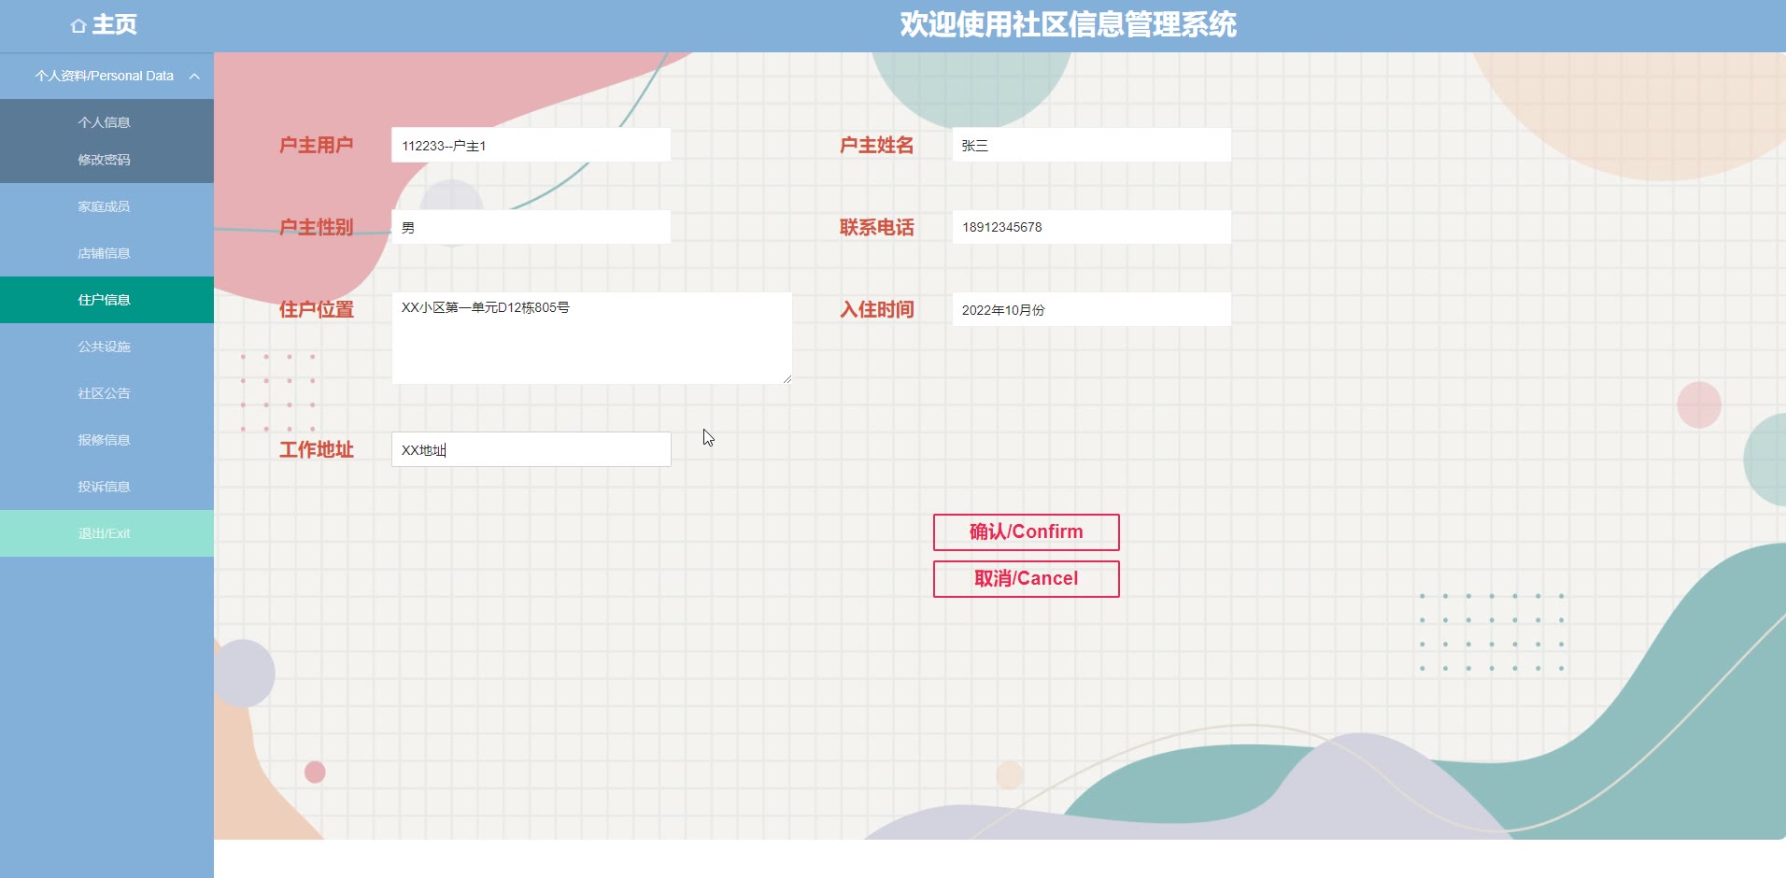Click the 联系电话 phone number field

coord(1091,227)
